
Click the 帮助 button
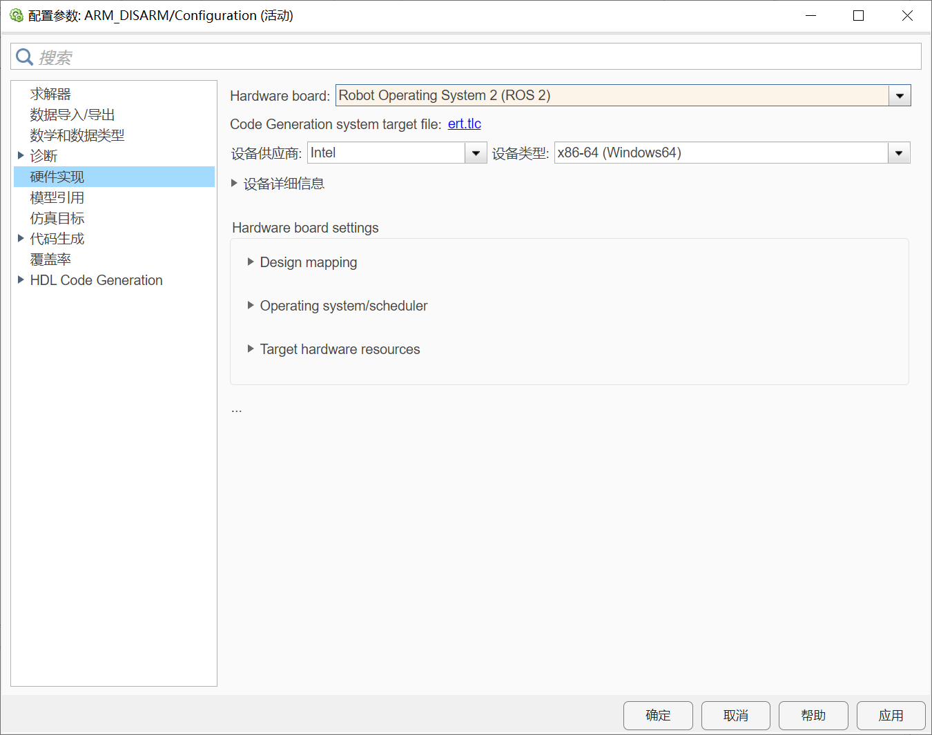click(x=813, y=716)
